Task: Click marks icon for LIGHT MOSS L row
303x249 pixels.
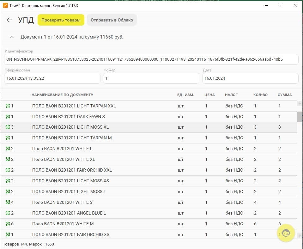Action: [x=8, y=191]
